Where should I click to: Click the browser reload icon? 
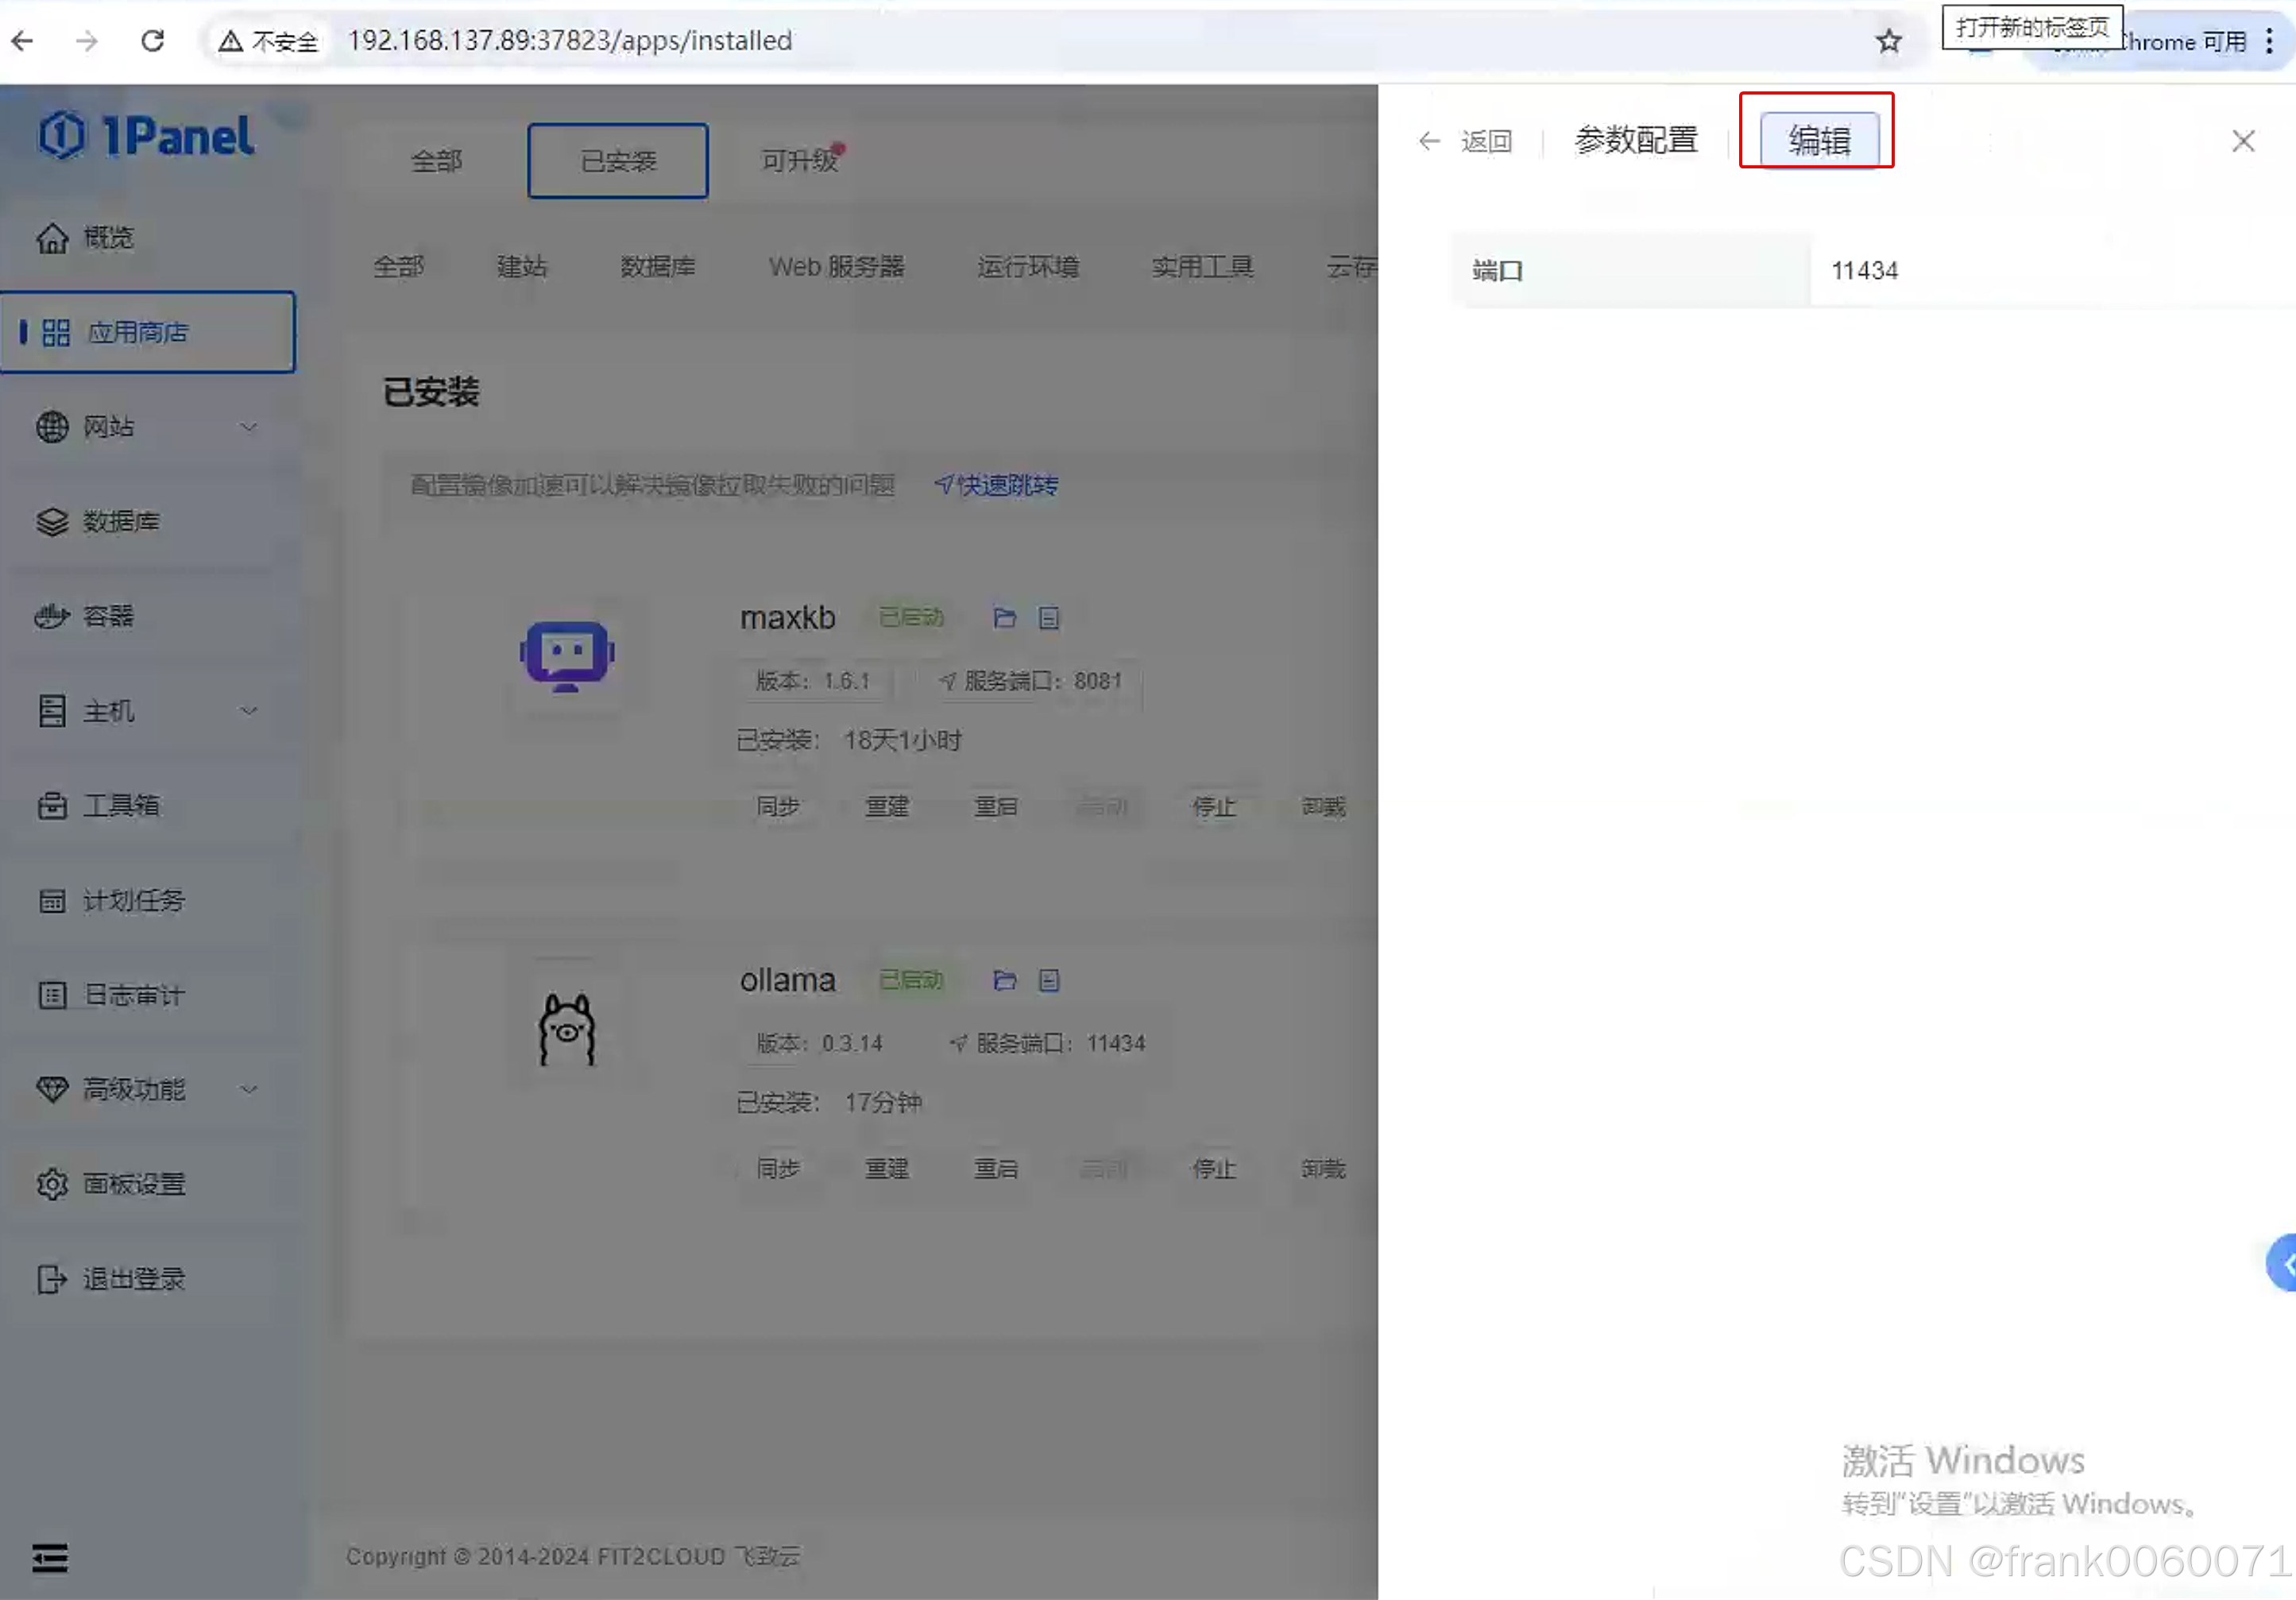pyautogui.click(x=152, y=41)
